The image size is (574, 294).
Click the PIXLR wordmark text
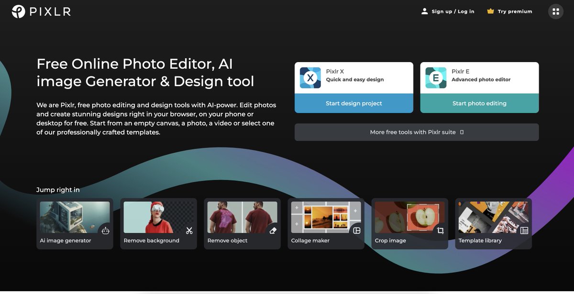50,11
